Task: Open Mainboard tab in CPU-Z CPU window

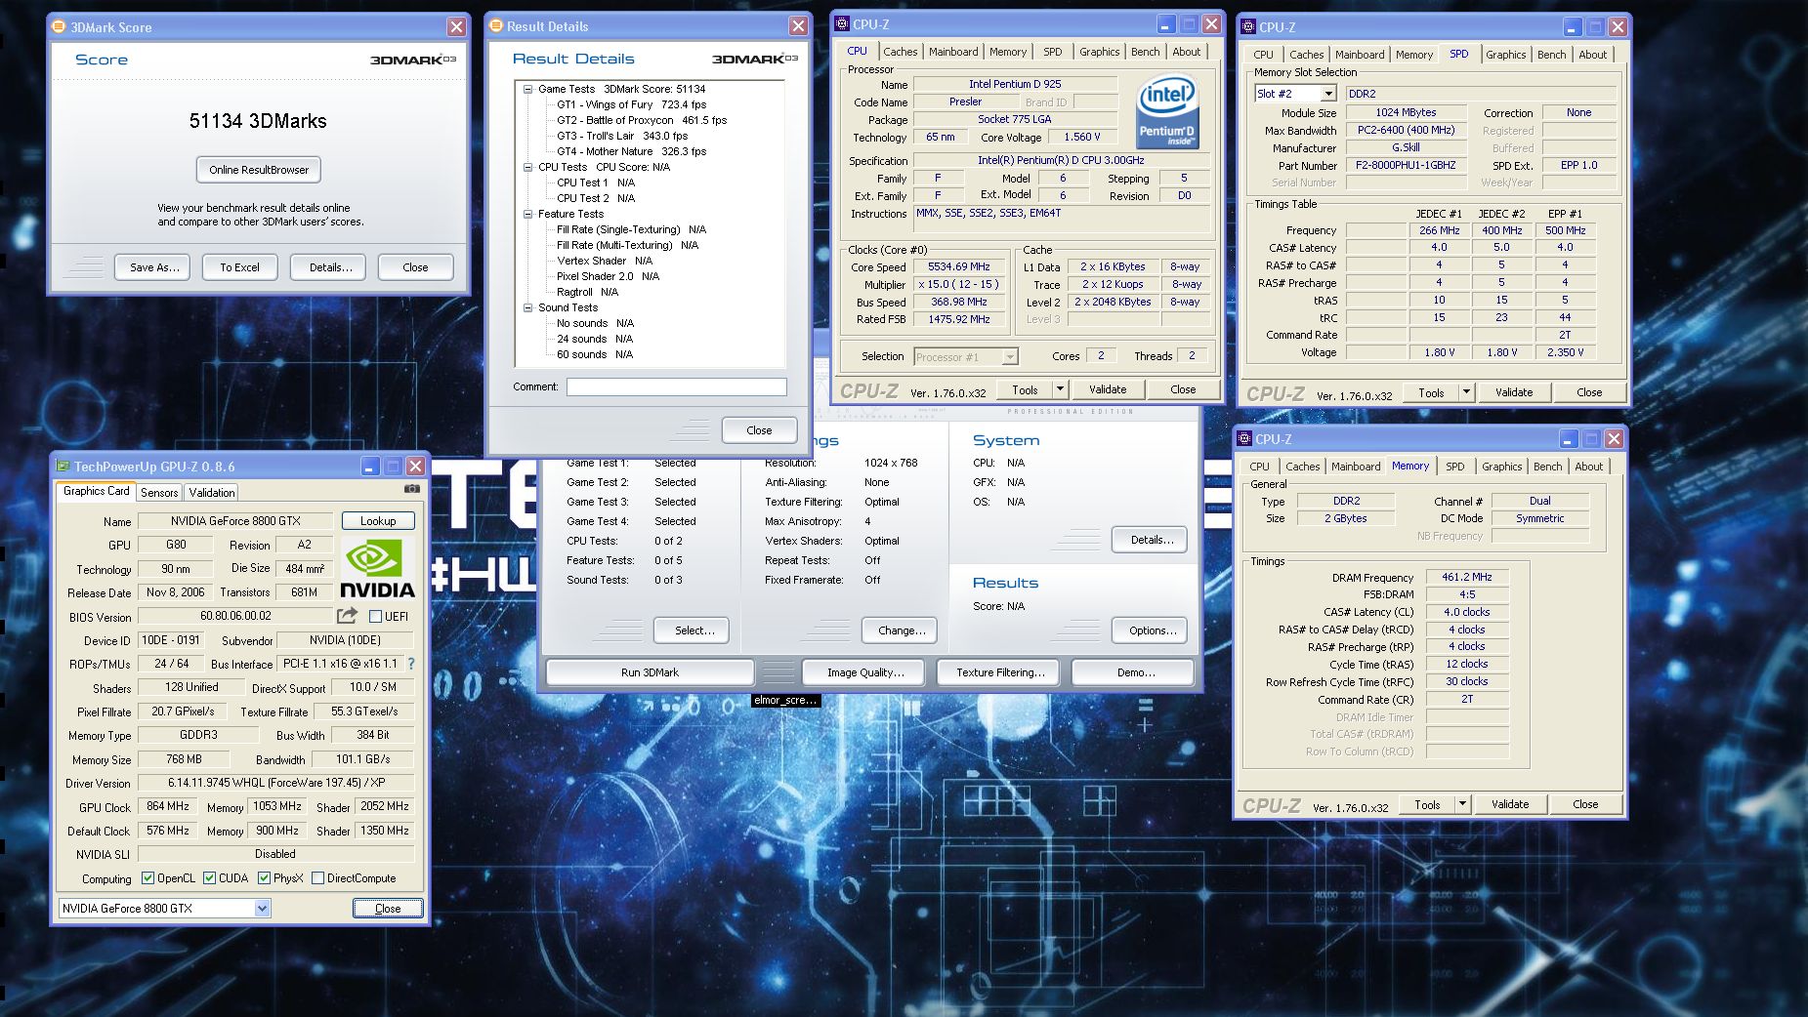Action: [953, 52]
